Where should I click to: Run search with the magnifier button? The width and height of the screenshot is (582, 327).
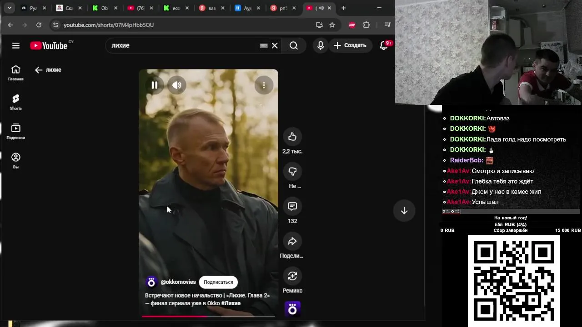294,45
